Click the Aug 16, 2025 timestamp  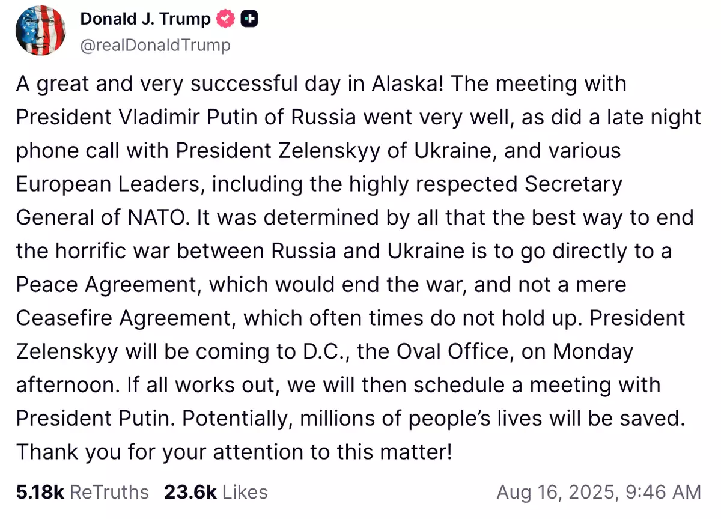tap(598, 492)
